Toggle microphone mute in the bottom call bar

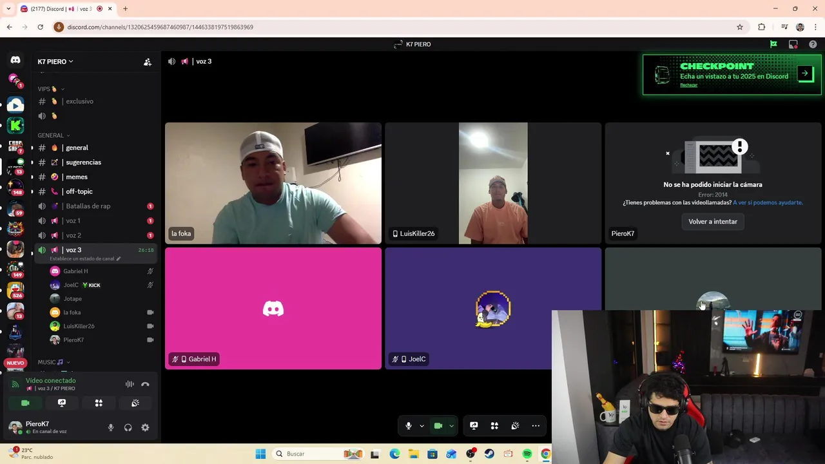408,426
